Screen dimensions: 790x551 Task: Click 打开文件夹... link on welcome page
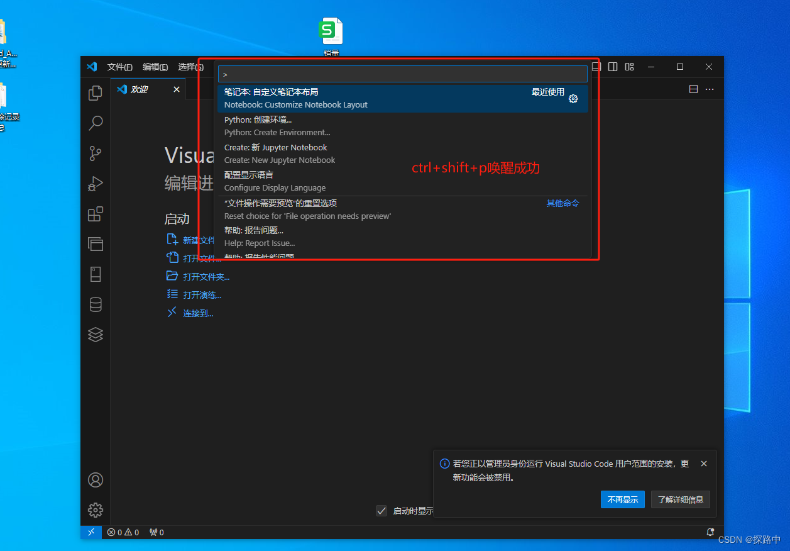(x=206, y=277)
